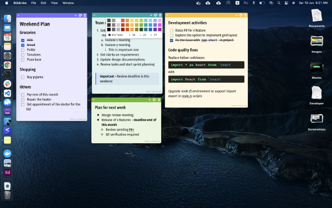Add new note via plus on green note
Viewport: 332px width, 208px height.
point(149,100)
